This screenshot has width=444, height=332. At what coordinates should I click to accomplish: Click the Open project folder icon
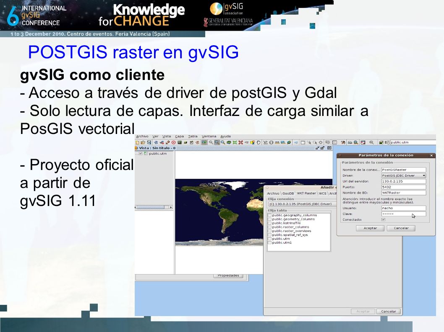coord(143,142)
